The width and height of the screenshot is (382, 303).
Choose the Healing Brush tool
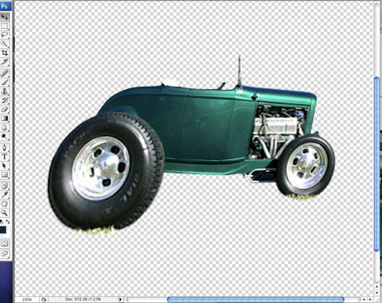click(5, 73)
